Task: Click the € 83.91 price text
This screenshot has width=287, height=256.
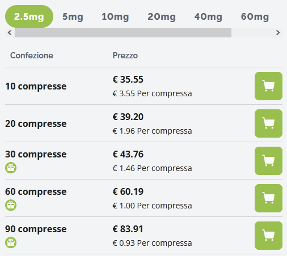Action: pyautogui.click(x=128, y=229)
